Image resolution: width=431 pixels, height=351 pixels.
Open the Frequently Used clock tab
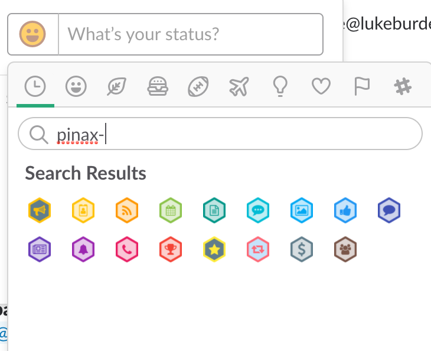(35, 87)
